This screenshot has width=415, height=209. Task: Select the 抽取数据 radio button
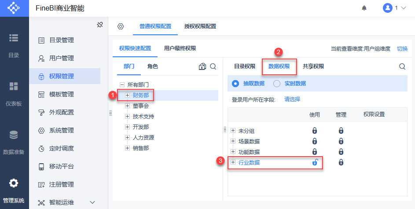pos(235,84)
